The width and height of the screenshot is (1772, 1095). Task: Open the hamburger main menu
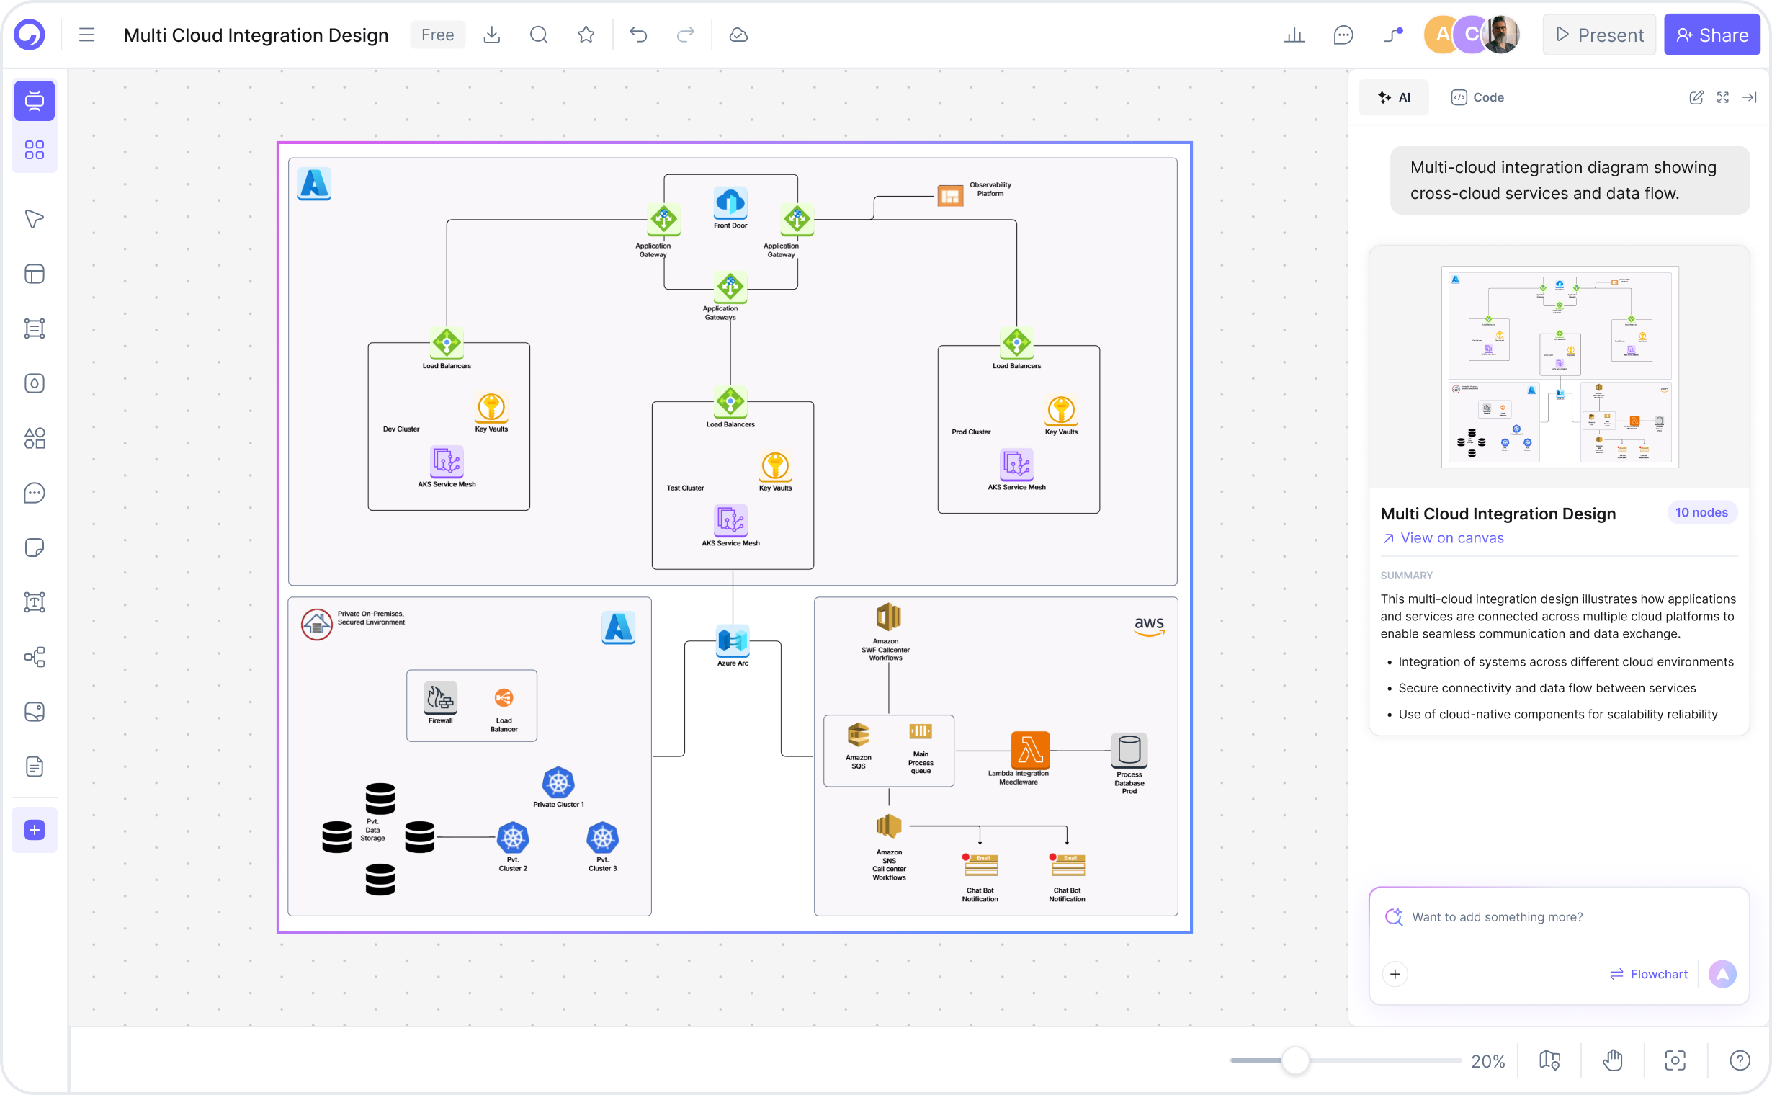87,35
